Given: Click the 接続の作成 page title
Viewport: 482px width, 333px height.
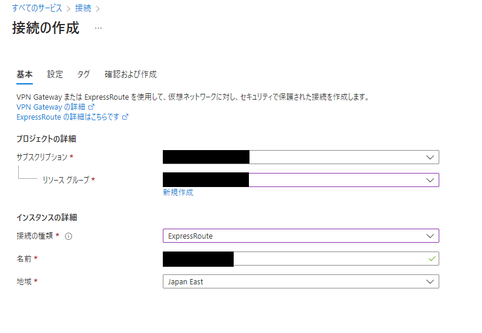Looking at the screenshot, I should click(46, 28).
